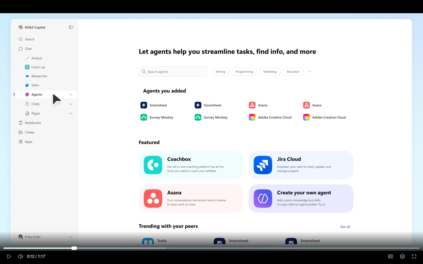Open video settings gear
The image size is (423, 264).
tap(402, 256)
